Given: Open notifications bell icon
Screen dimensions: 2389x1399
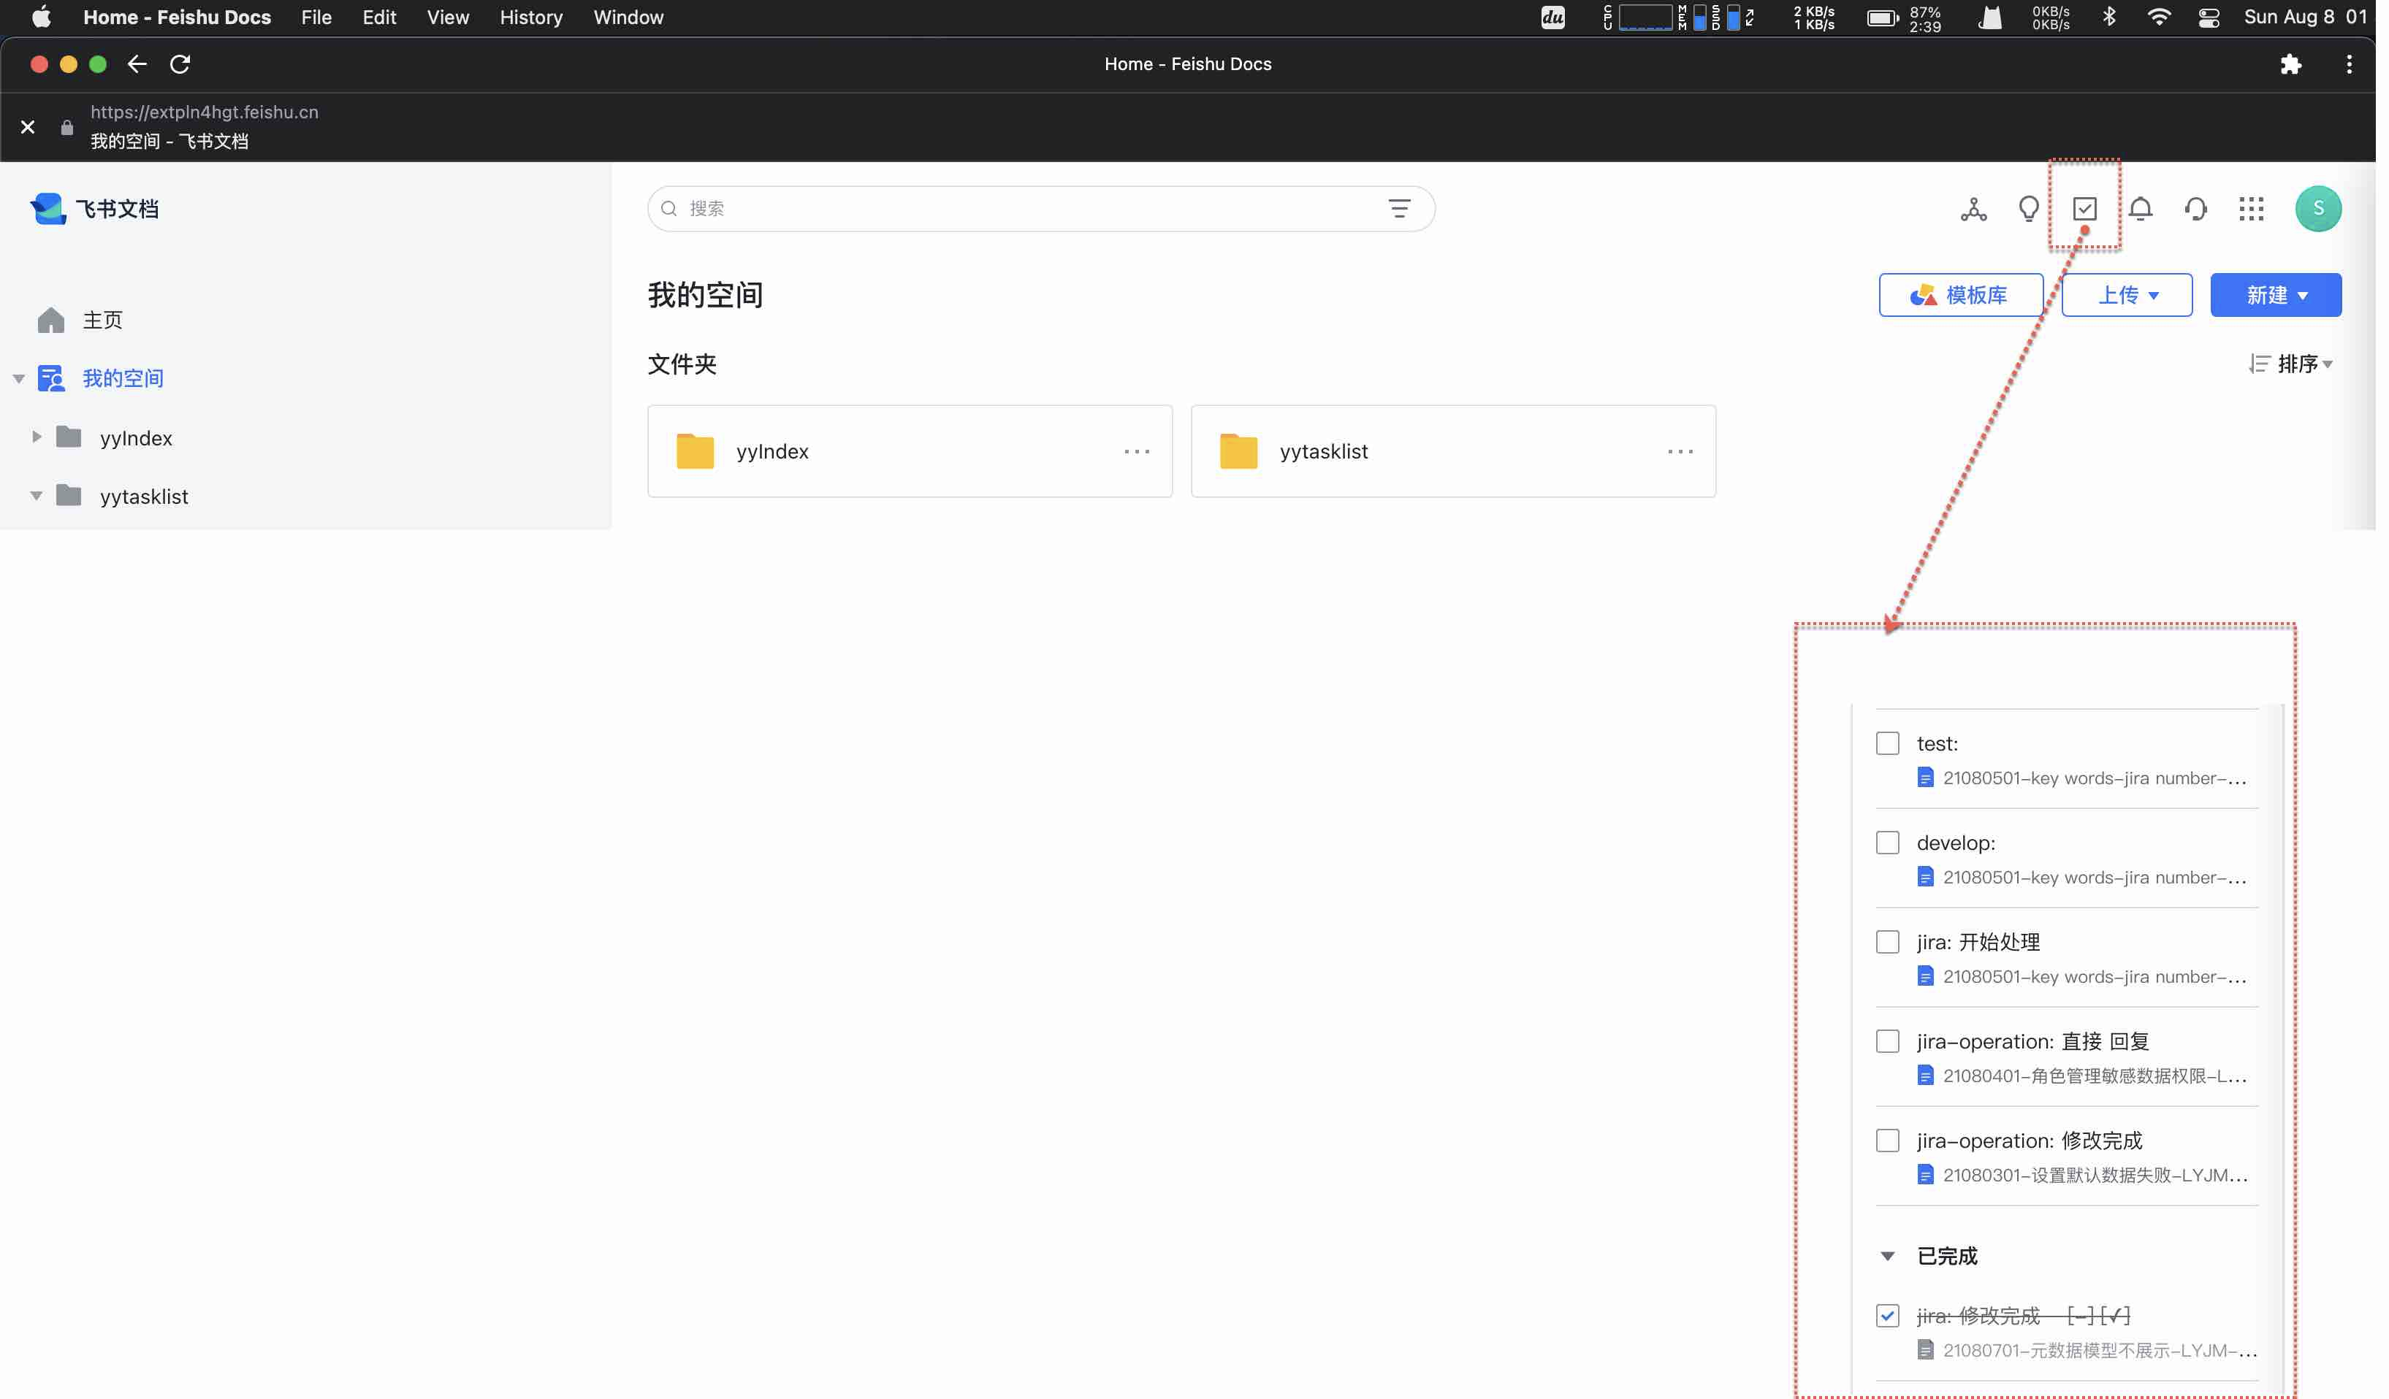Looking at the screenshot, I should [2140, 208].
